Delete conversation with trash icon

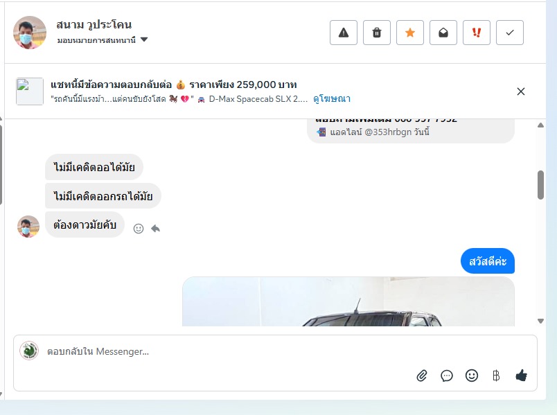pos(377,33)
